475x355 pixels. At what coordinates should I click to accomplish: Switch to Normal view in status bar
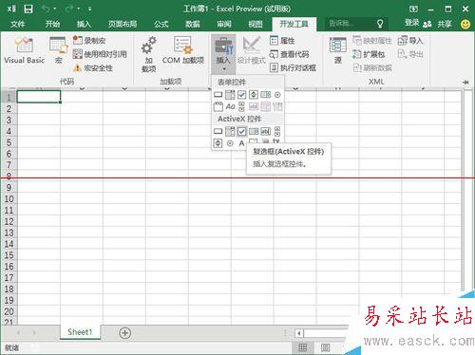tap(303, 347)
